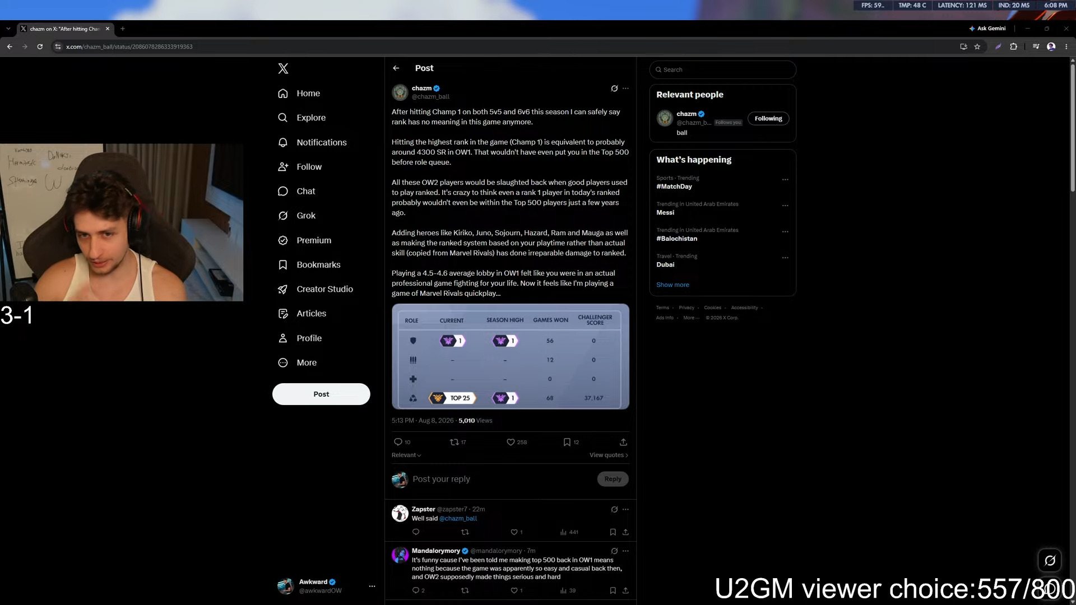Go to Home in the sidebar
Viewport: 1076px width, 605px height.
coord(299,94)
